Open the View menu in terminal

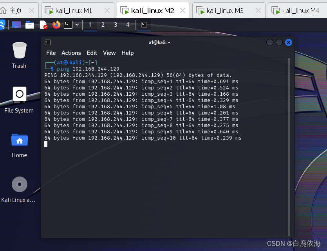coord(109,53)
